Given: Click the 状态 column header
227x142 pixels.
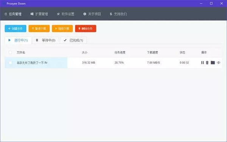Looking at the screenshot, I should pyautogui.click(x=182, y=53).
